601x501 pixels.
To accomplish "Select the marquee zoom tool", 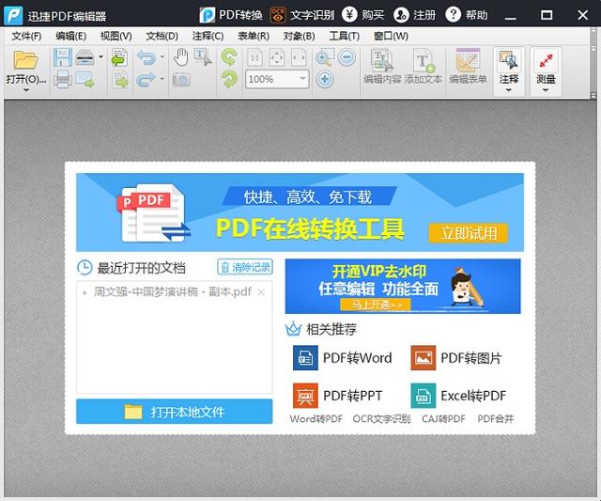I will (x=325, y=57).
